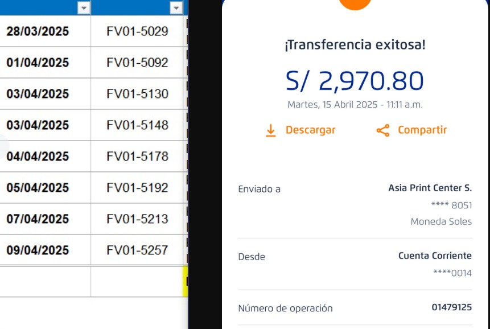This screenshot has height=329, width=490.
Task: Click the yellow highlighted cell
Action: point(185,281)
